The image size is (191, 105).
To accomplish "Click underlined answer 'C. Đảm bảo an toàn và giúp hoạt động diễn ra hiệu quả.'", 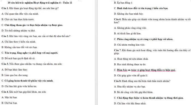I will 145,70.
